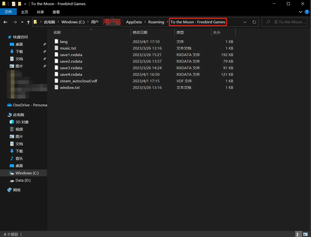Click Properties icon in quick access toolbar

[14, 4]
